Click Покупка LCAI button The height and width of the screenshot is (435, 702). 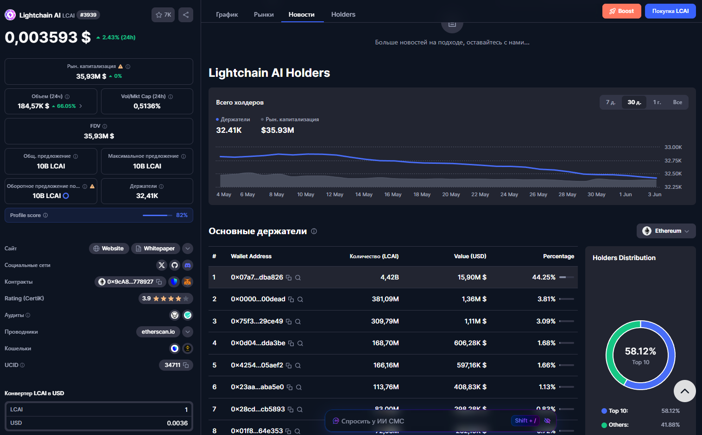(x=670, y=11)
